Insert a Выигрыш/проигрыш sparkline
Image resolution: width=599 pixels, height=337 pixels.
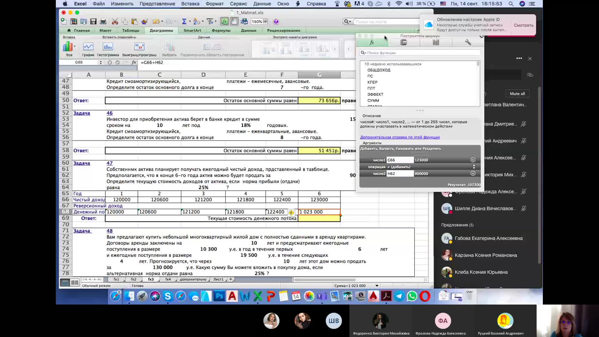point(139,49)
